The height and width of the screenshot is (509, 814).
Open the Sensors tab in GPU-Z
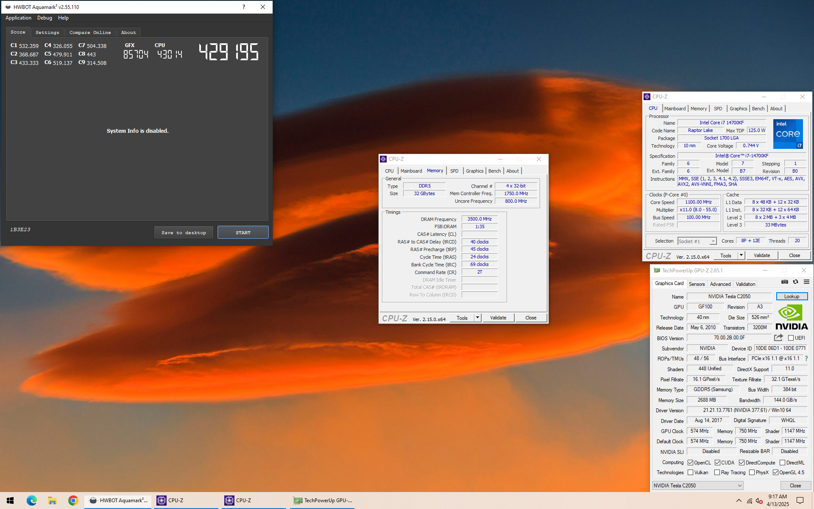tap(697, 284)
